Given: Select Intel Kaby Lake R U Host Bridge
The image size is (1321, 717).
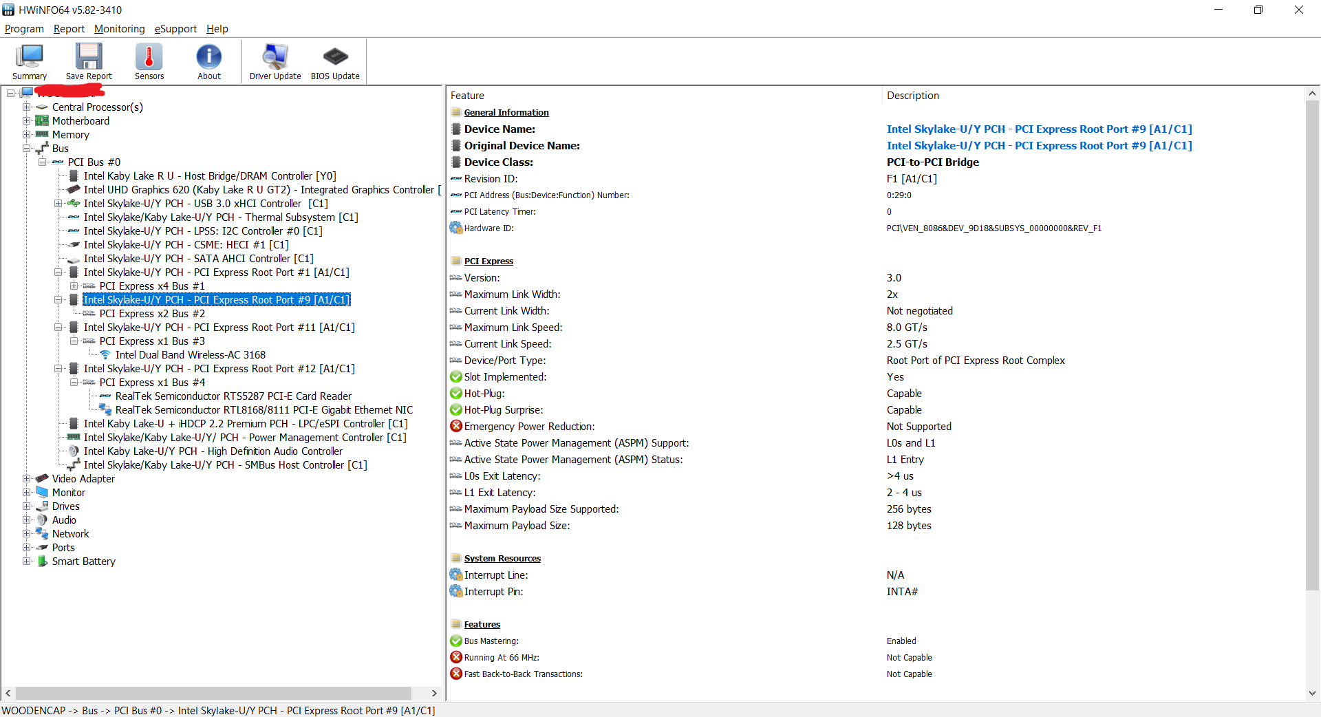Looking at the screenshot, I should (210, 176).
